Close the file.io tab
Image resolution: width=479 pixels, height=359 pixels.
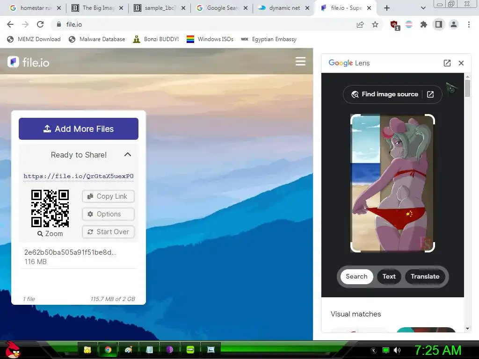pos(369,8)
